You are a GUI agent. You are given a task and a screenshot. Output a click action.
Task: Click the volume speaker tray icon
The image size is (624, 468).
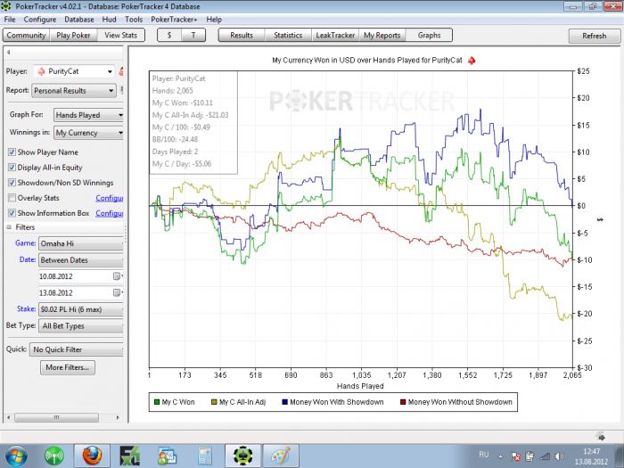pos(559,456)
